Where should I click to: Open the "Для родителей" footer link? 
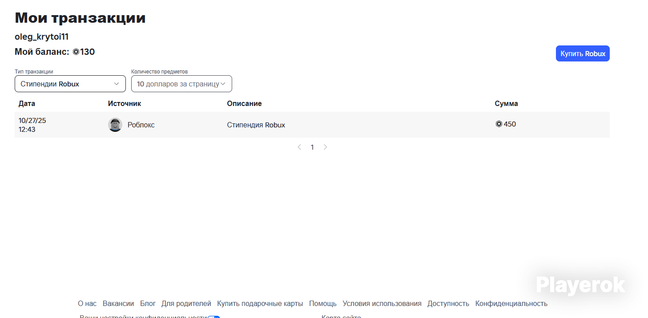coord(186,303)
